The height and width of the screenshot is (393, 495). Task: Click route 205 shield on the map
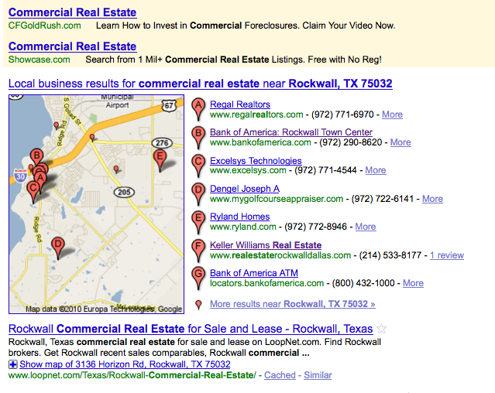pos(124,192)
